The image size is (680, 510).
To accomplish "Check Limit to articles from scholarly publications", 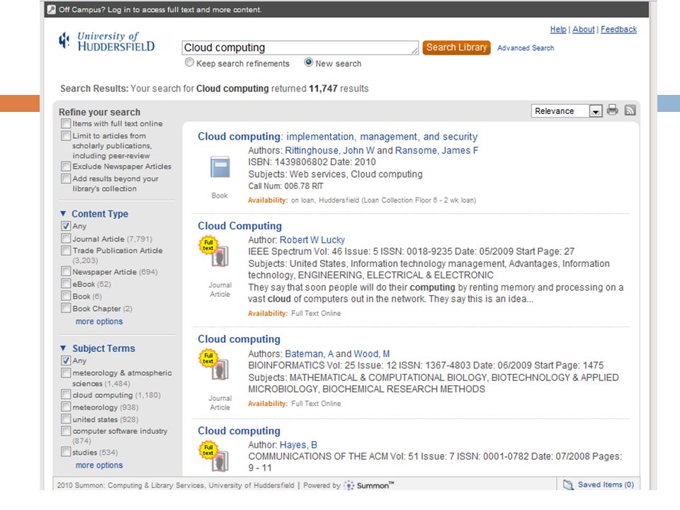I will coord(65,136).
